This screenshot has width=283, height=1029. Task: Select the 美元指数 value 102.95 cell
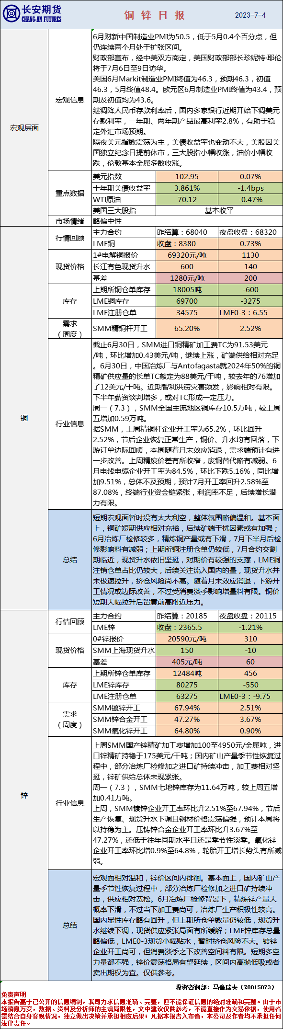click(x=187, y=177)
